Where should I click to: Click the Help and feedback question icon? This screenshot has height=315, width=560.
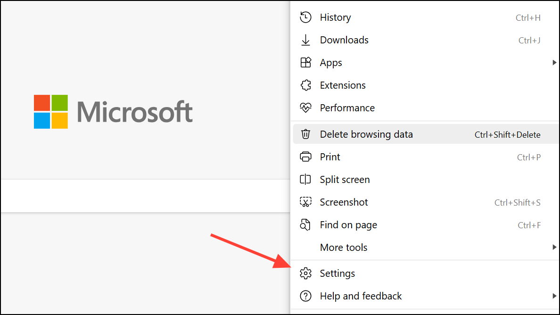pyautogui.click(x=305, y=296)
